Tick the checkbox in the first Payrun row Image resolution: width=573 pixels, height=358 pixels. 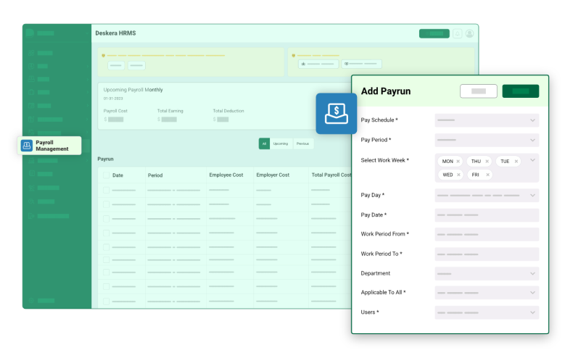(x=106, y=190)
